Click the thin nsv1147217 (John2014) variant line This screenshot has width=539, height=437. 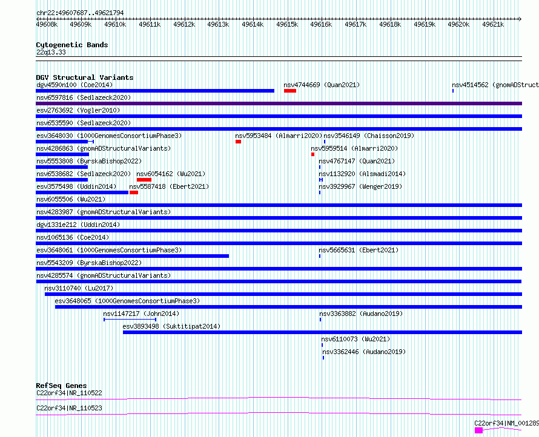(x=130, y=320)
